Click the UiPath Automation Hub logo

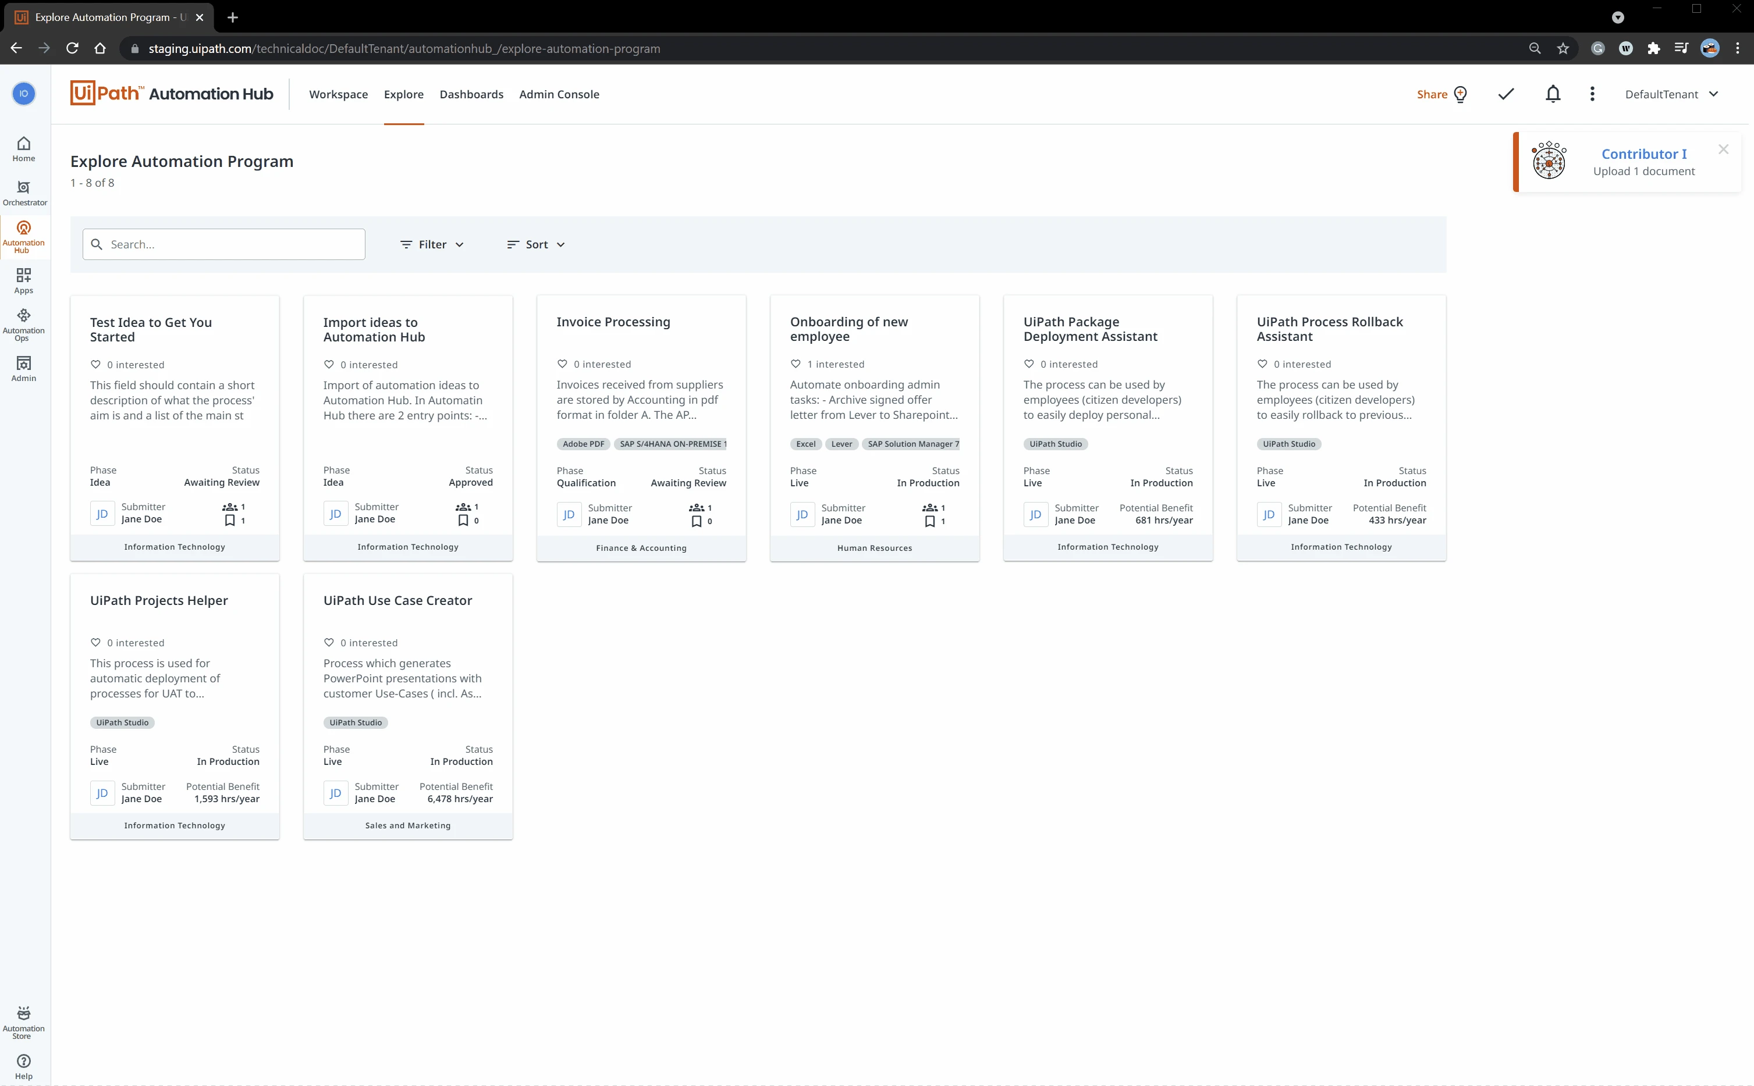(x=172, y=94)
